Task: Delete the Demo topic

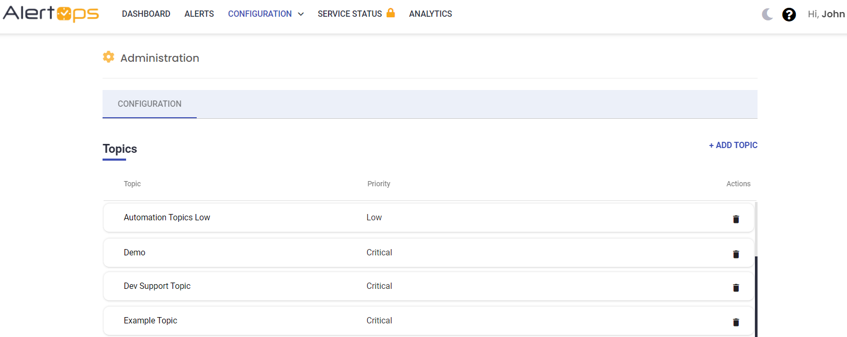Action: click(x=736, y=254)
